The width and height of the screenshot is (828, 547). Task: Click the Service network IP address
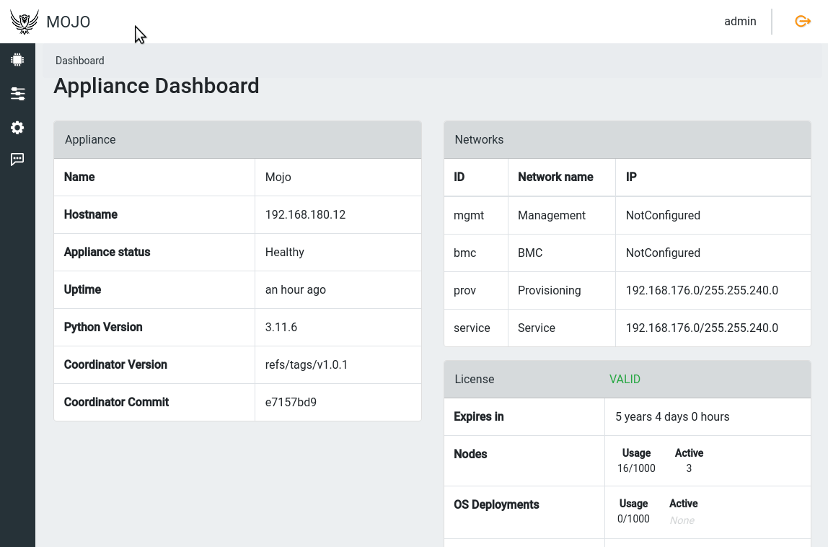702,328
